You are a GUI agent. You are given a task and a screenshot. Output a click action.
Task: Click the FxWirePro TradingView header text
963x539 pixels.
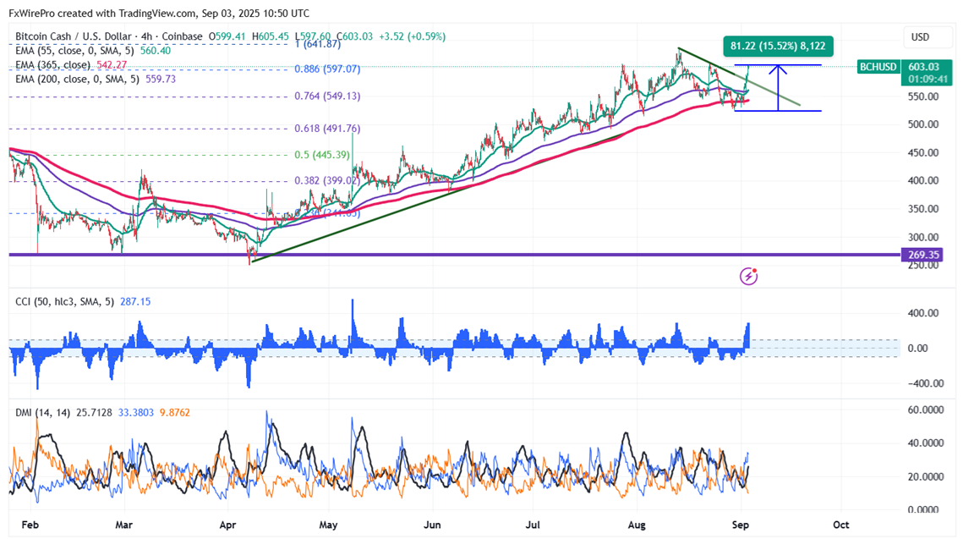159,13
